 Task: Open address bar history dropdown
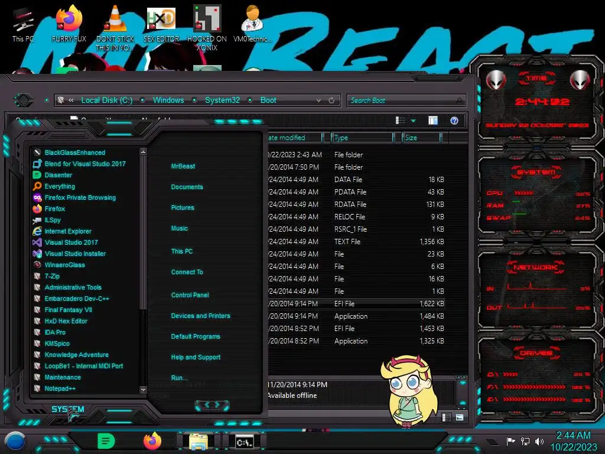[318, 100]
